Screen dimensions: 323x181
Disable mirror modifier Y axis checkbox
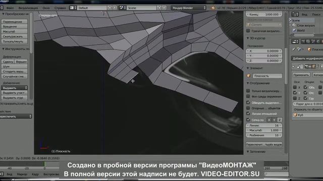[295, 93]
